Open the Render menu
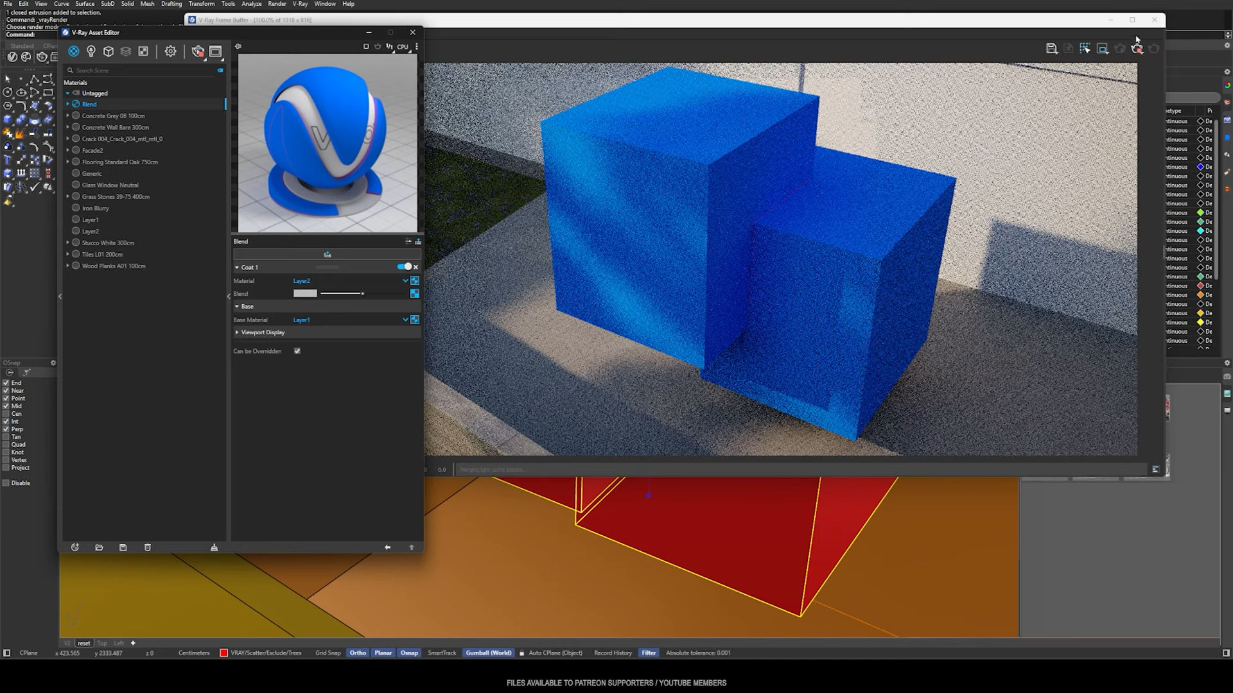The width and height of the screenshot is (1233, 693). [x=277, y=4]
